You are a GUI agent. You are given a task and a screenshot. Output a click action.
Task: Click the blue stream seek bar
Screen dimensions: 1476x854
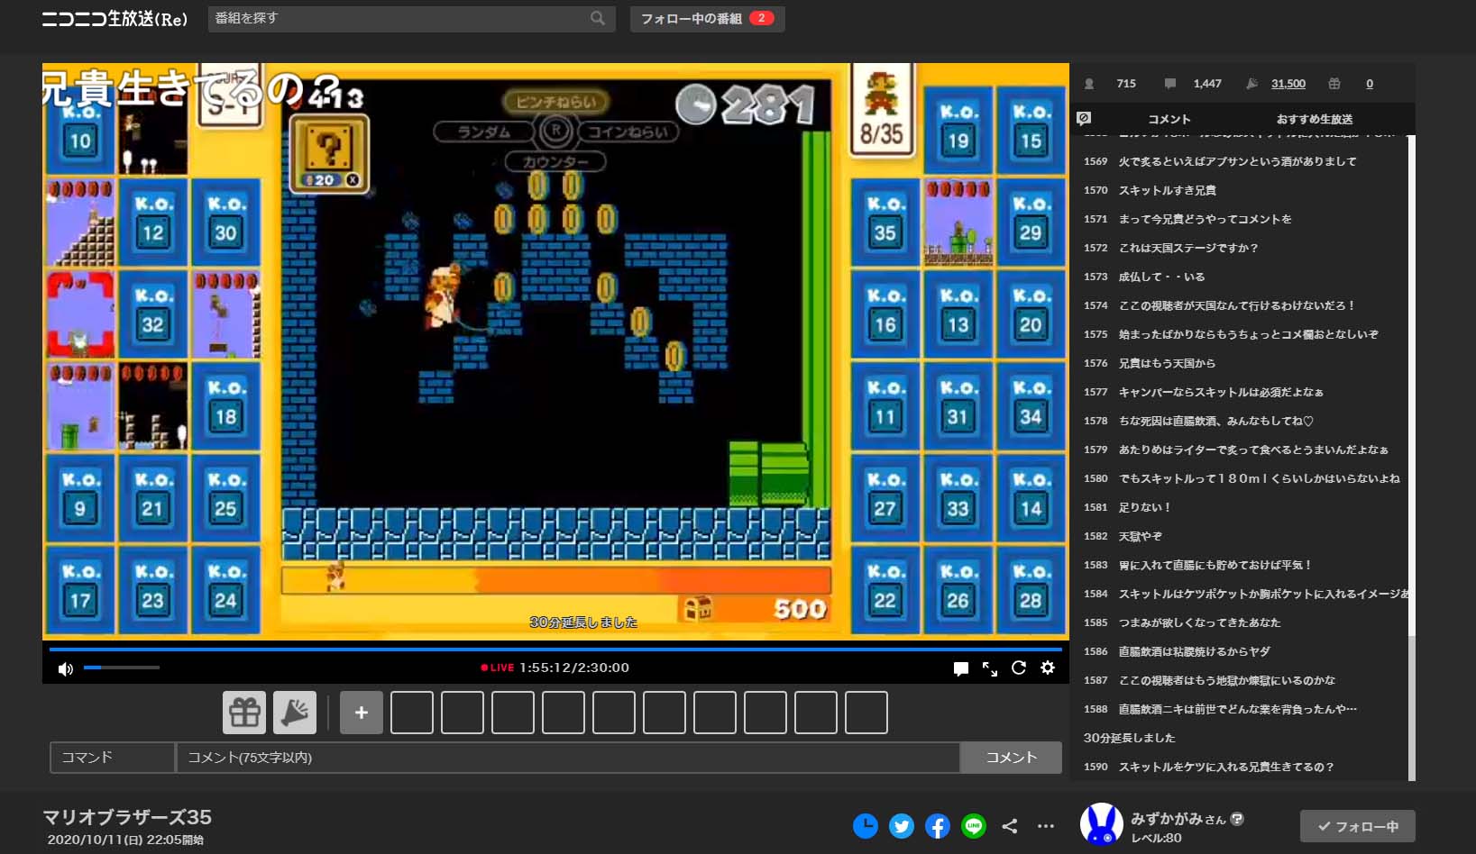point(555,649)
